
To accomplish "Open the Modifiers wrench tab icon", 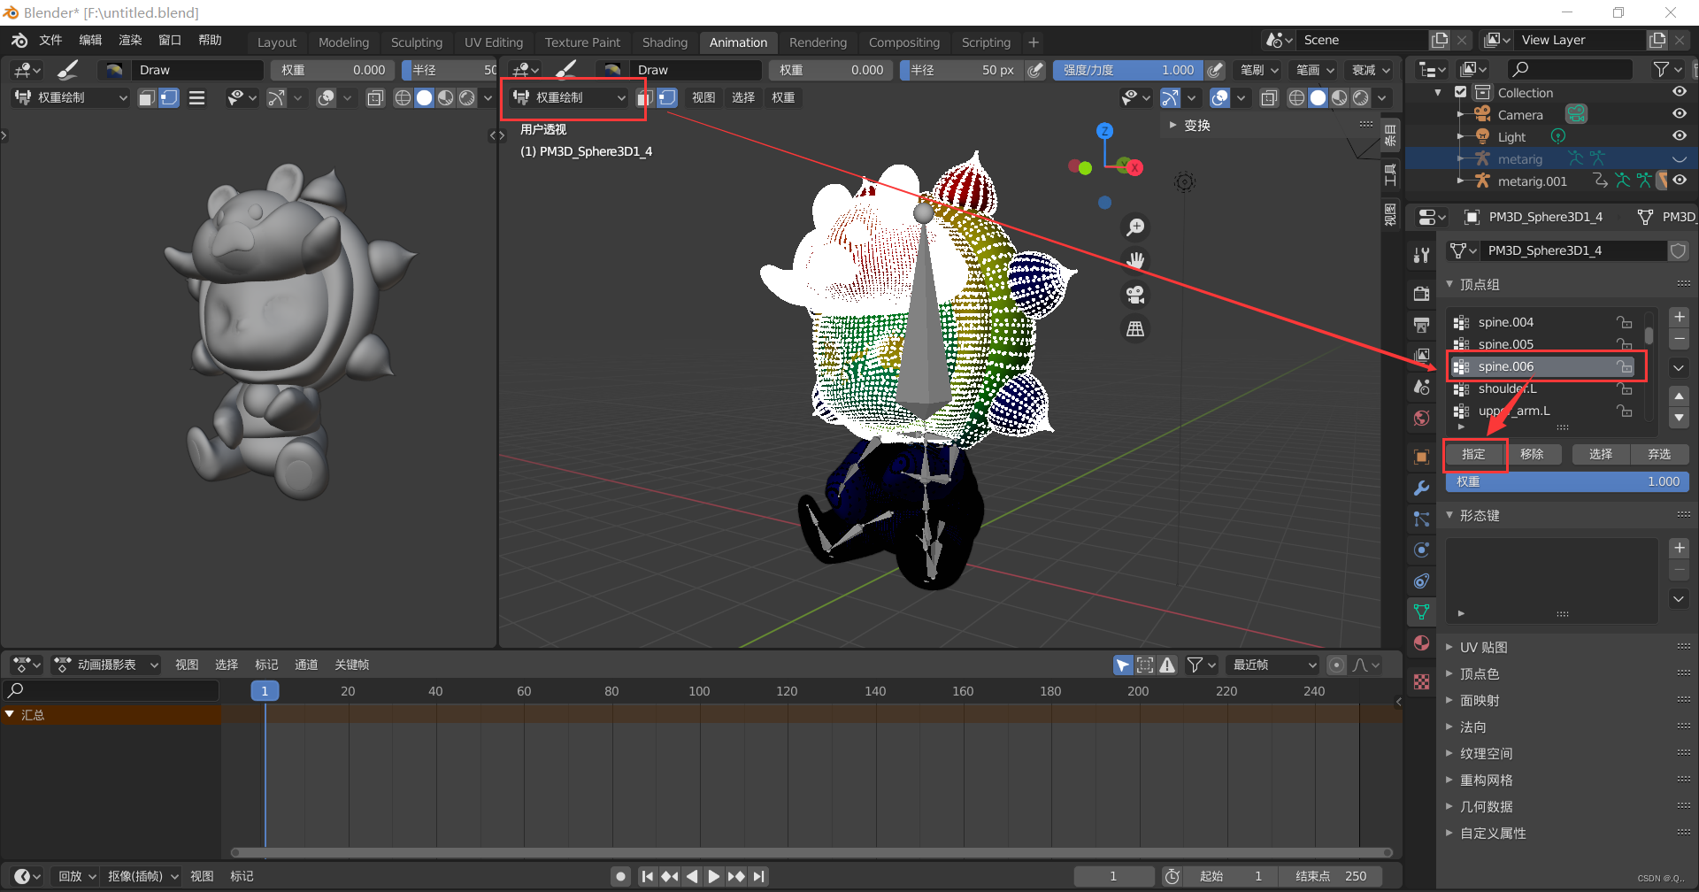I will [1421, 488].
